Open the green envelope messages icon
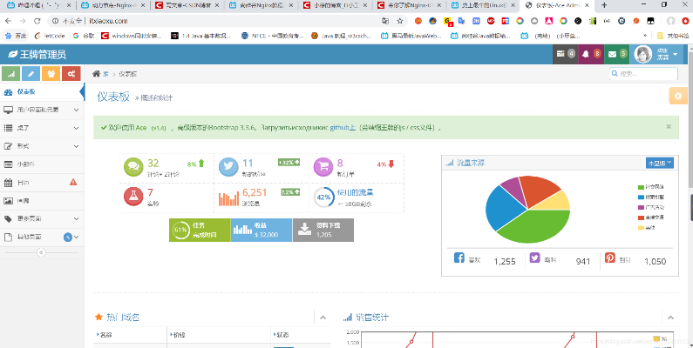 point(616,54)
